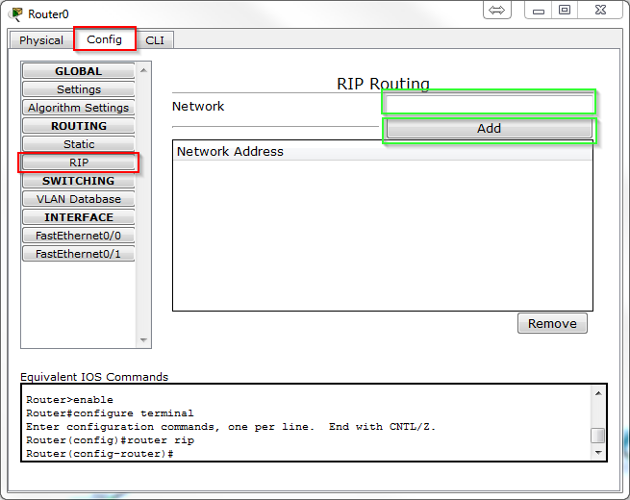Configure the FastEthernet0/0 interface

(x=79, y=236)
